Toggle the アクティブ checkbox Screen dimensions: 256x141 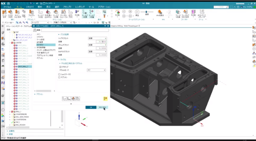[x=60, y=67]
